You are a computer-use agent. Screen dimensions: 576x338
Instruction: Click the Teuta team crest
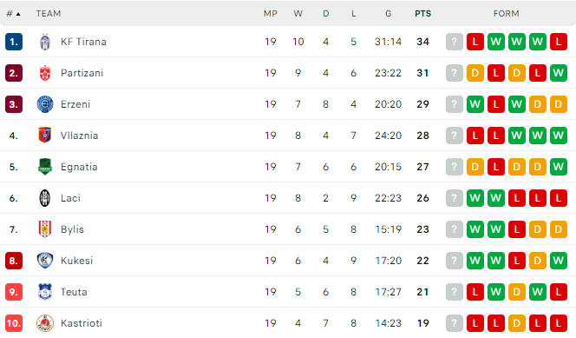click(45, 292)
